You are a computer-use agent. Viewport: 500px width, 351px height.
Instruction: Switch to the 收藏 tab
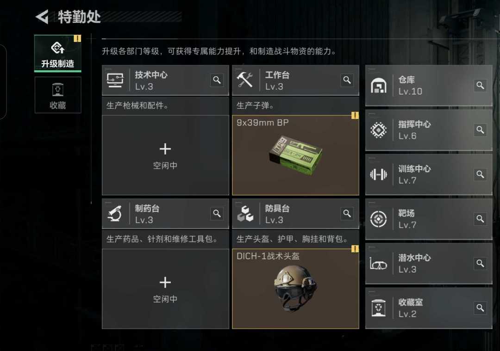[58, 95]
